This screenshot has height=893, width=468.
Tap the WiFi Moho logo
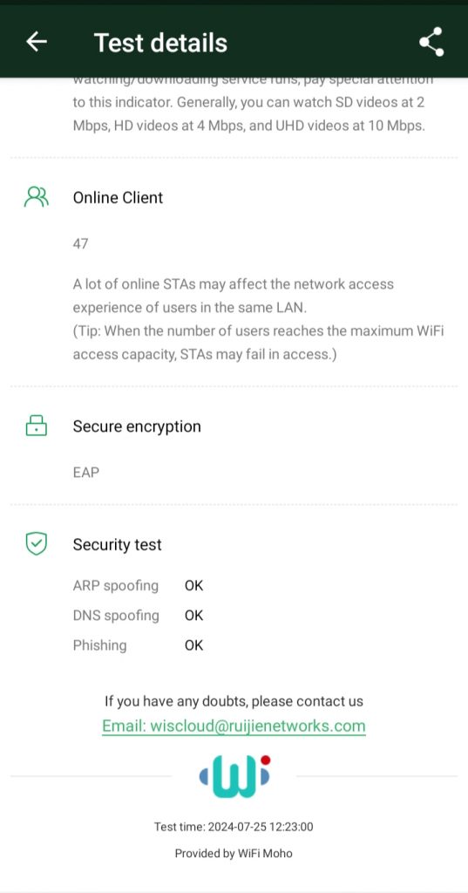[x=234, y=775]
